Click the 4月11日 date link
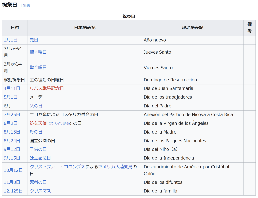This screenshot has width=258, height=198. (12, 88)
